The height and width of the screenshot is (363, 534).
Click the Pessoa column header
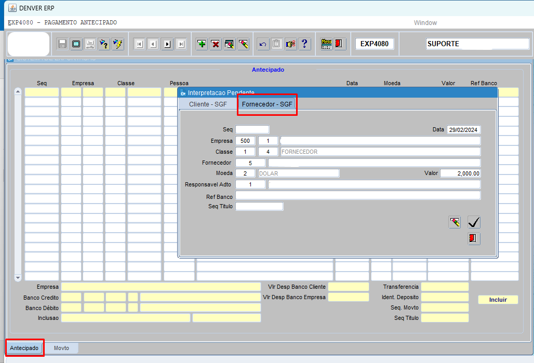pyautogui.click(x=179, y=83)
